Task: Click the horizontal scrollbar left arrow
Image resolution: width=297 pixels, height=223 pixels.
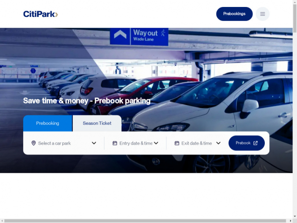Action: [x=1, y=221]
